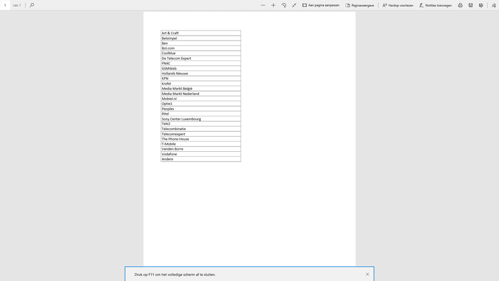Select the Mobiel.nl cell

tap(200, 99)
